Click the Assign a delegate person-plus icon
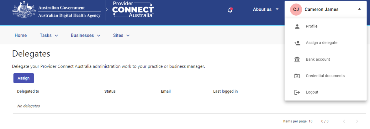Image resolution: width=370 pixels, height=129 pixels. (x=297, y=43)
